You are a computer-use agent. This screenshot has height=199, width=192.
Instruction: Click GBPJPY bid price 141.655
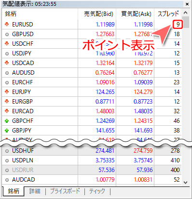(x=105, y=131)
